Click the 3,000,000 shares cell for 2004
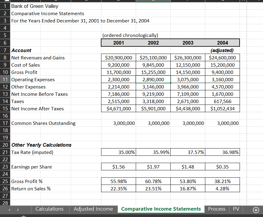This screenshot has width=263, height=217. [222, 123]
